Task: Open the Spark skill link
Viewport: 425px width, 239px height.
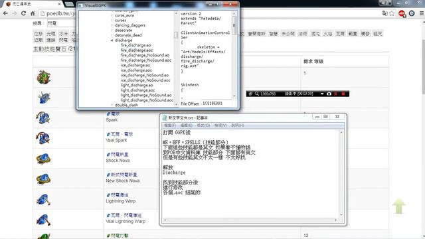Action: click(113, 114)
